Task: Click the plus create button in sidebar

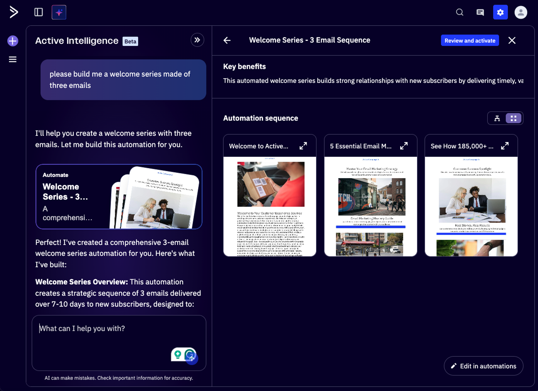Action: pos(13,41)
